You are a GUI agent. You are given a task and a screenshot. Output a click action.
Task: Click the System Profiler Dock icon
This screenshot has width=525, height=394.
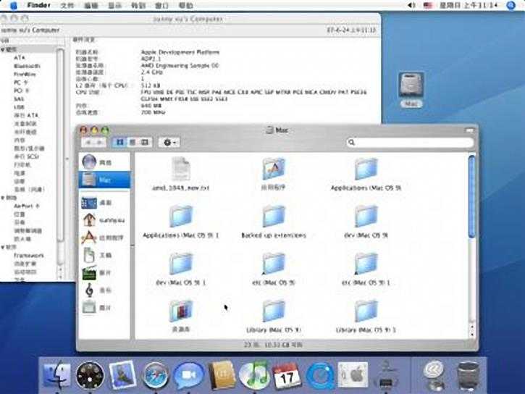coord(386,375)
